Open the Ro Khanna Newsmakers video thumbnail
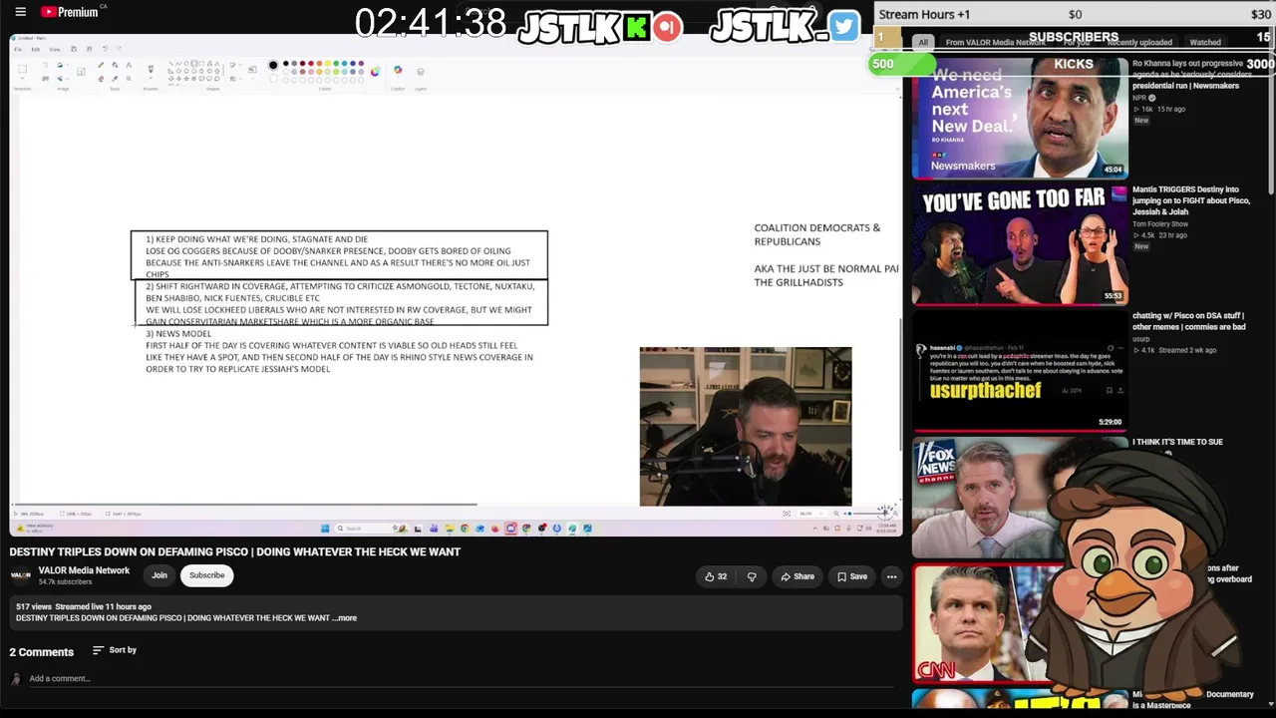1276x718 pixels. (x=1020, y=118)
